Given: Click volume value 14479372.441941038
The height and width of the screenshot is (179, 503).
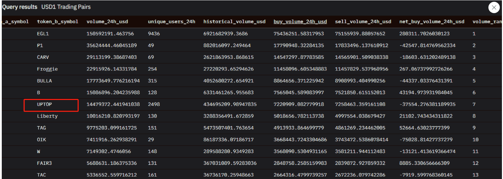Looking at the screenshot, I should (113, 105).
